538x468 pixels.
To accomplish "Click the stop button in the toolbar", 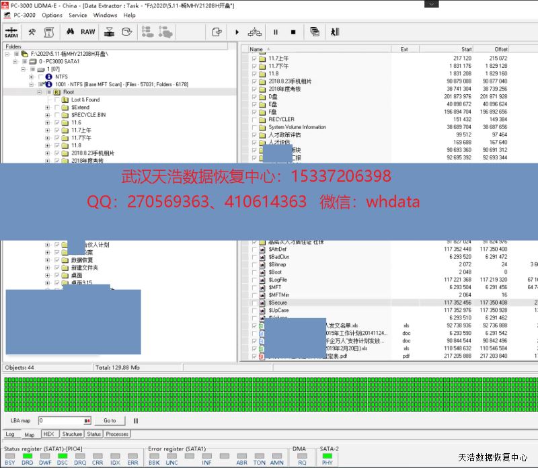I will click(x=293, y=32).
